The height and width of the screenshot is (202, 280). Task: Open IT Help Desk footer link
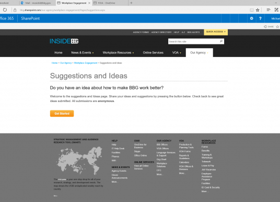pyautogui.click(x=118, y=149)
